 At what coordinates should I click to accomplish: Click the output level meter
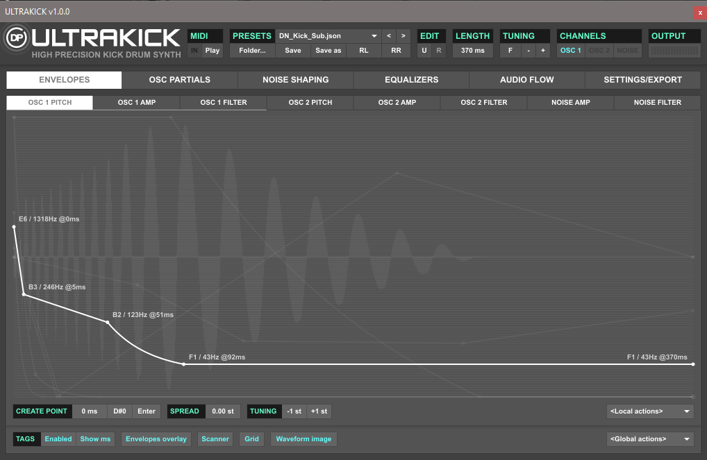[x=674, y=51]
